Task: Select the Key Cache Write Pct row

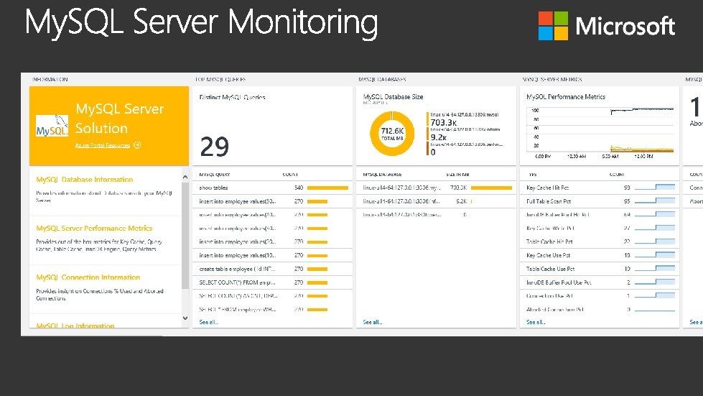Action: [x=600, y=229]
